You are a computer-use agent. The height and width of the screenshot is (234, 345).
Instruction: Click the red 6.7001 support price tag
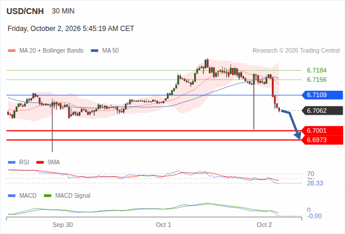pyautogui.click(x=322, y=130)
